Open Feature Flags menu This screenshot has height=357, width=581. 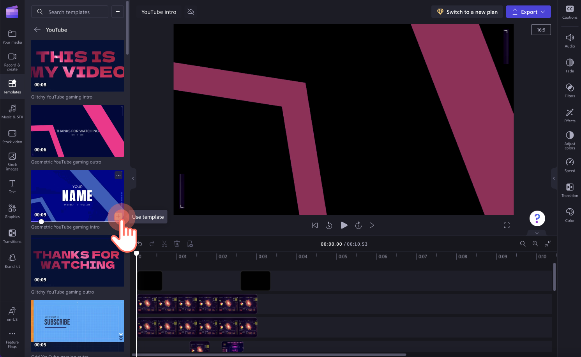point(12,339)
